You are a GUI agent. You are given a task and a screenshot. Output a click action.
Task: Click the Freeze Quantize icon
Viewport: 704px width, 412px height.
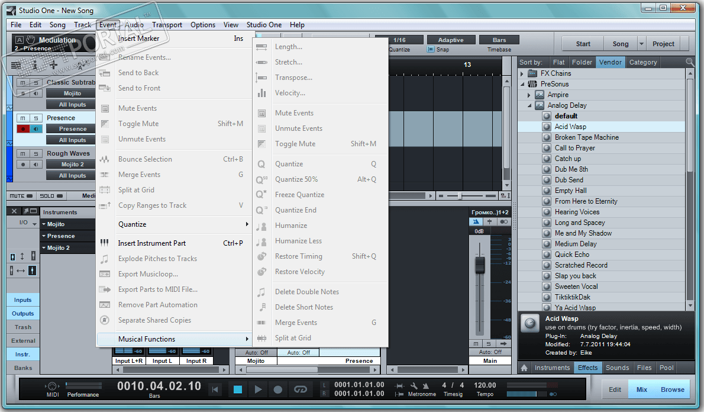pos(261,195)
